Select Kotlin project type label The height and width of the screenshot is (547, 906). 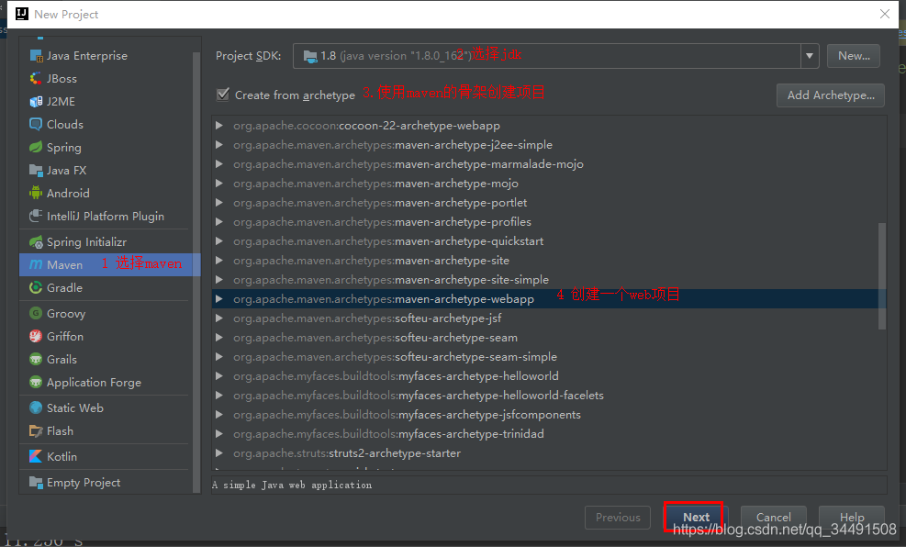(62, 456)
